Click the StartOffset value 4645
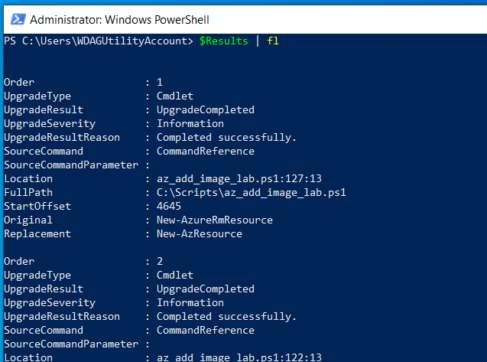487x362 pixels. pyautogui.click(x=169, y=206)
